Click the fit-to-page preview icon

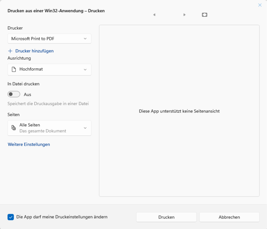tap(204, 15)
